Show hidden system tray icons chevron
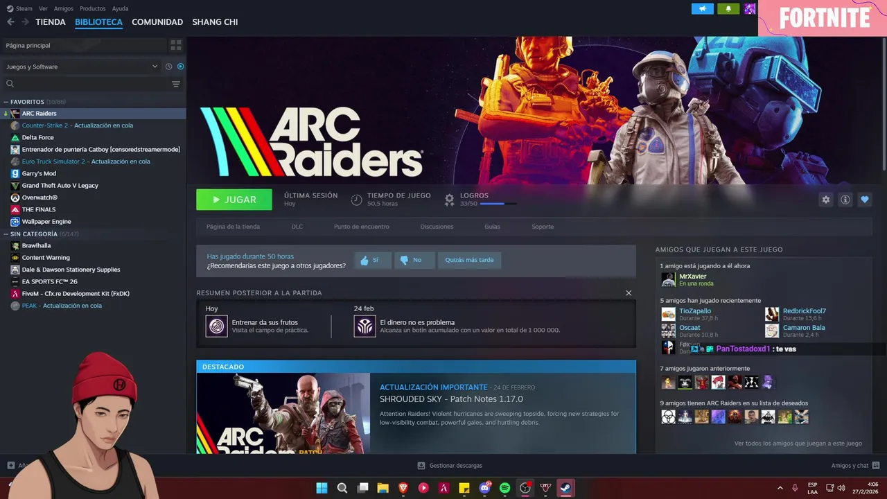Viewport: 887px width, 499px height. tap(780, 488)
